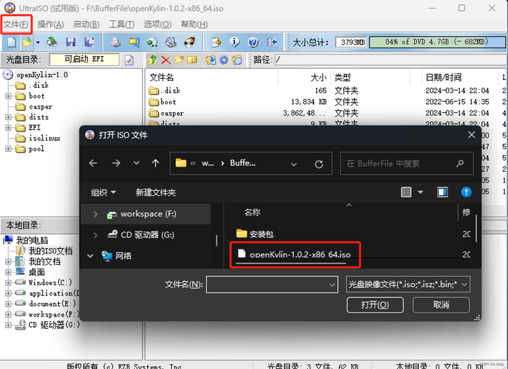This screenshot has height=369, width=508.
Task: Click the 名称 column header in dialog
Action: point(252,212)
